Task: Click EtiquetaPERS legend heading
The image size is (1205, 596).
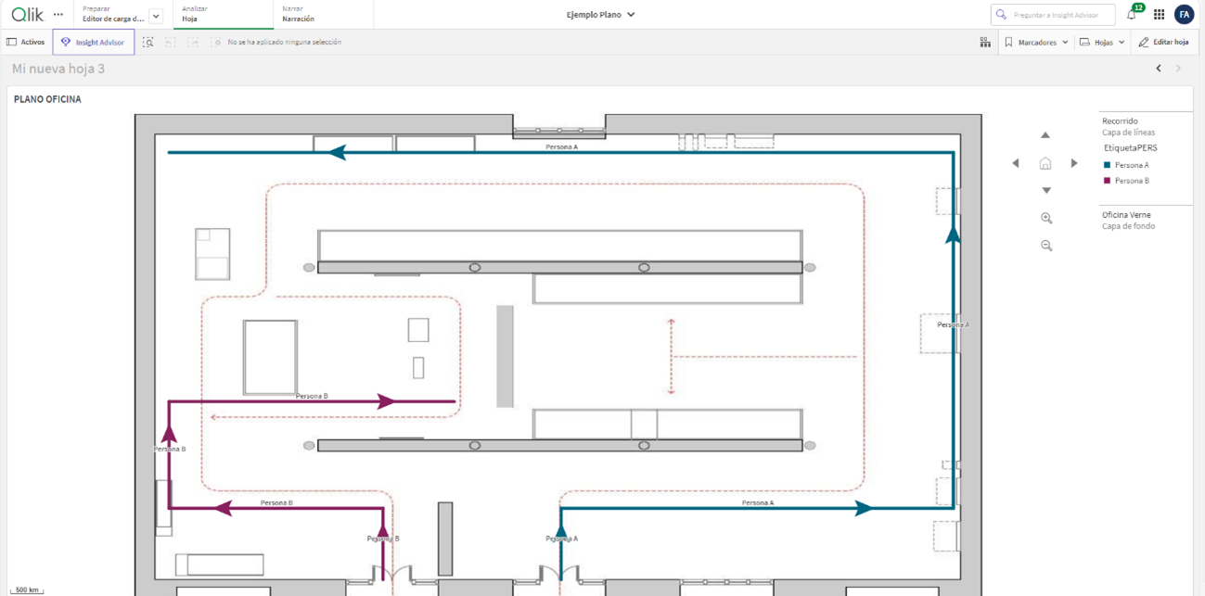Action: (1130, 148)
